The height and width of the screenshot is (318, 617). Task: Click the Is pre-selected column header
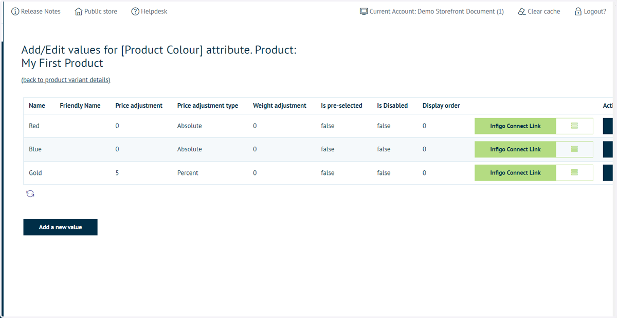[x=342, y=106]
